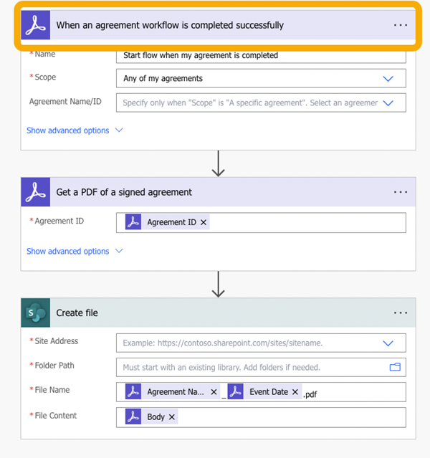430x458 pixels.
Task: Click the trigger Name input field
Action: pyautogui.click(x=260, y=55)
